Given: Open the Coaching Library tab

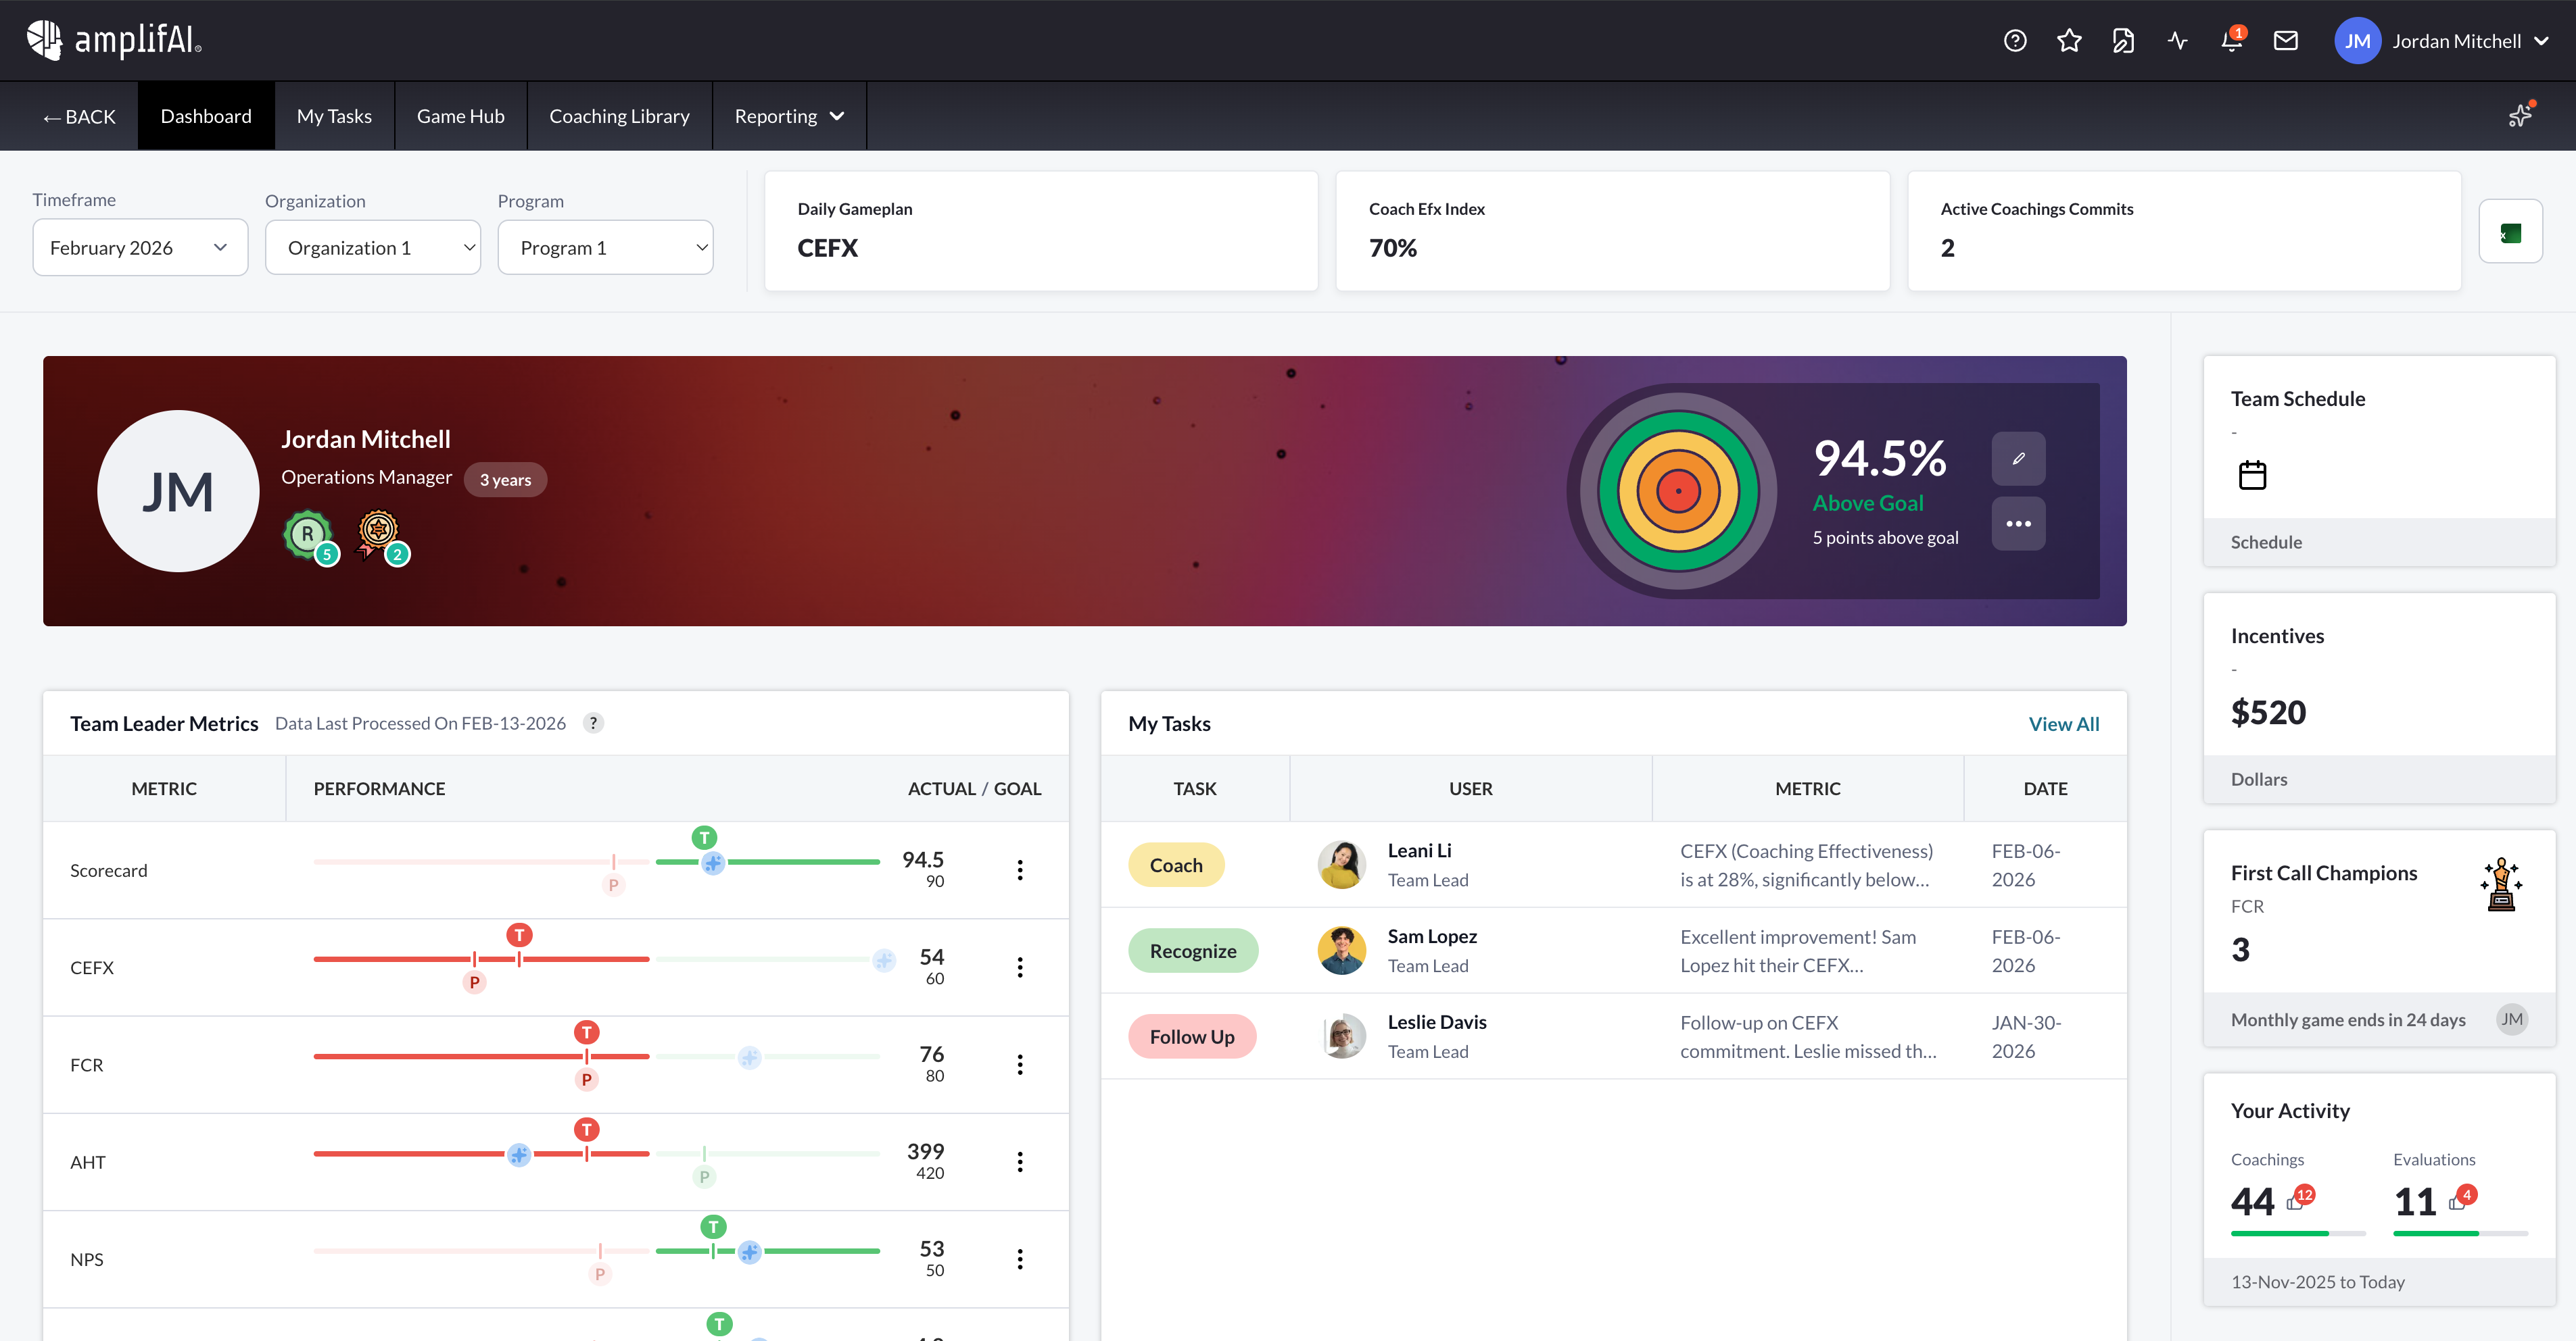Looking at the screenshot, I should (x=619, y=115).
